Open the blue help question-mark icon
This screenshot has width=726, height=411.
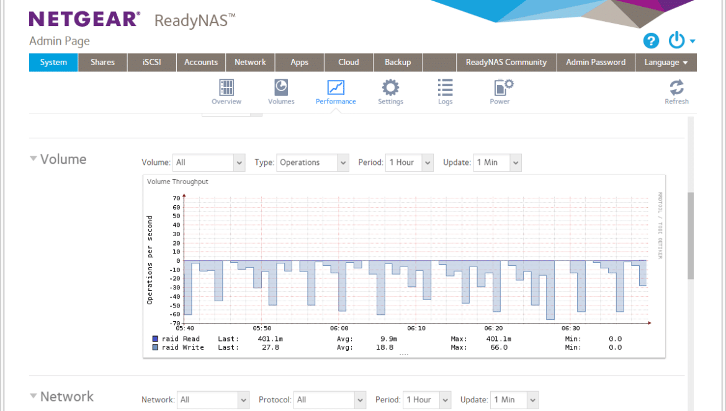point(651,41)
